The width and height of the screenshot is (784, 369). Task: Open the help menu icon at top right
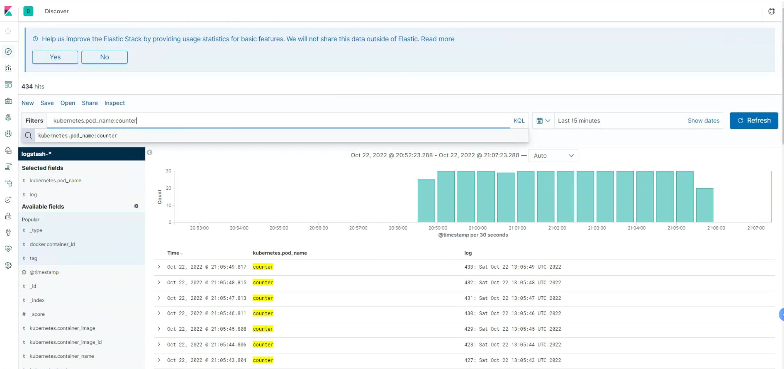[772, 11]
